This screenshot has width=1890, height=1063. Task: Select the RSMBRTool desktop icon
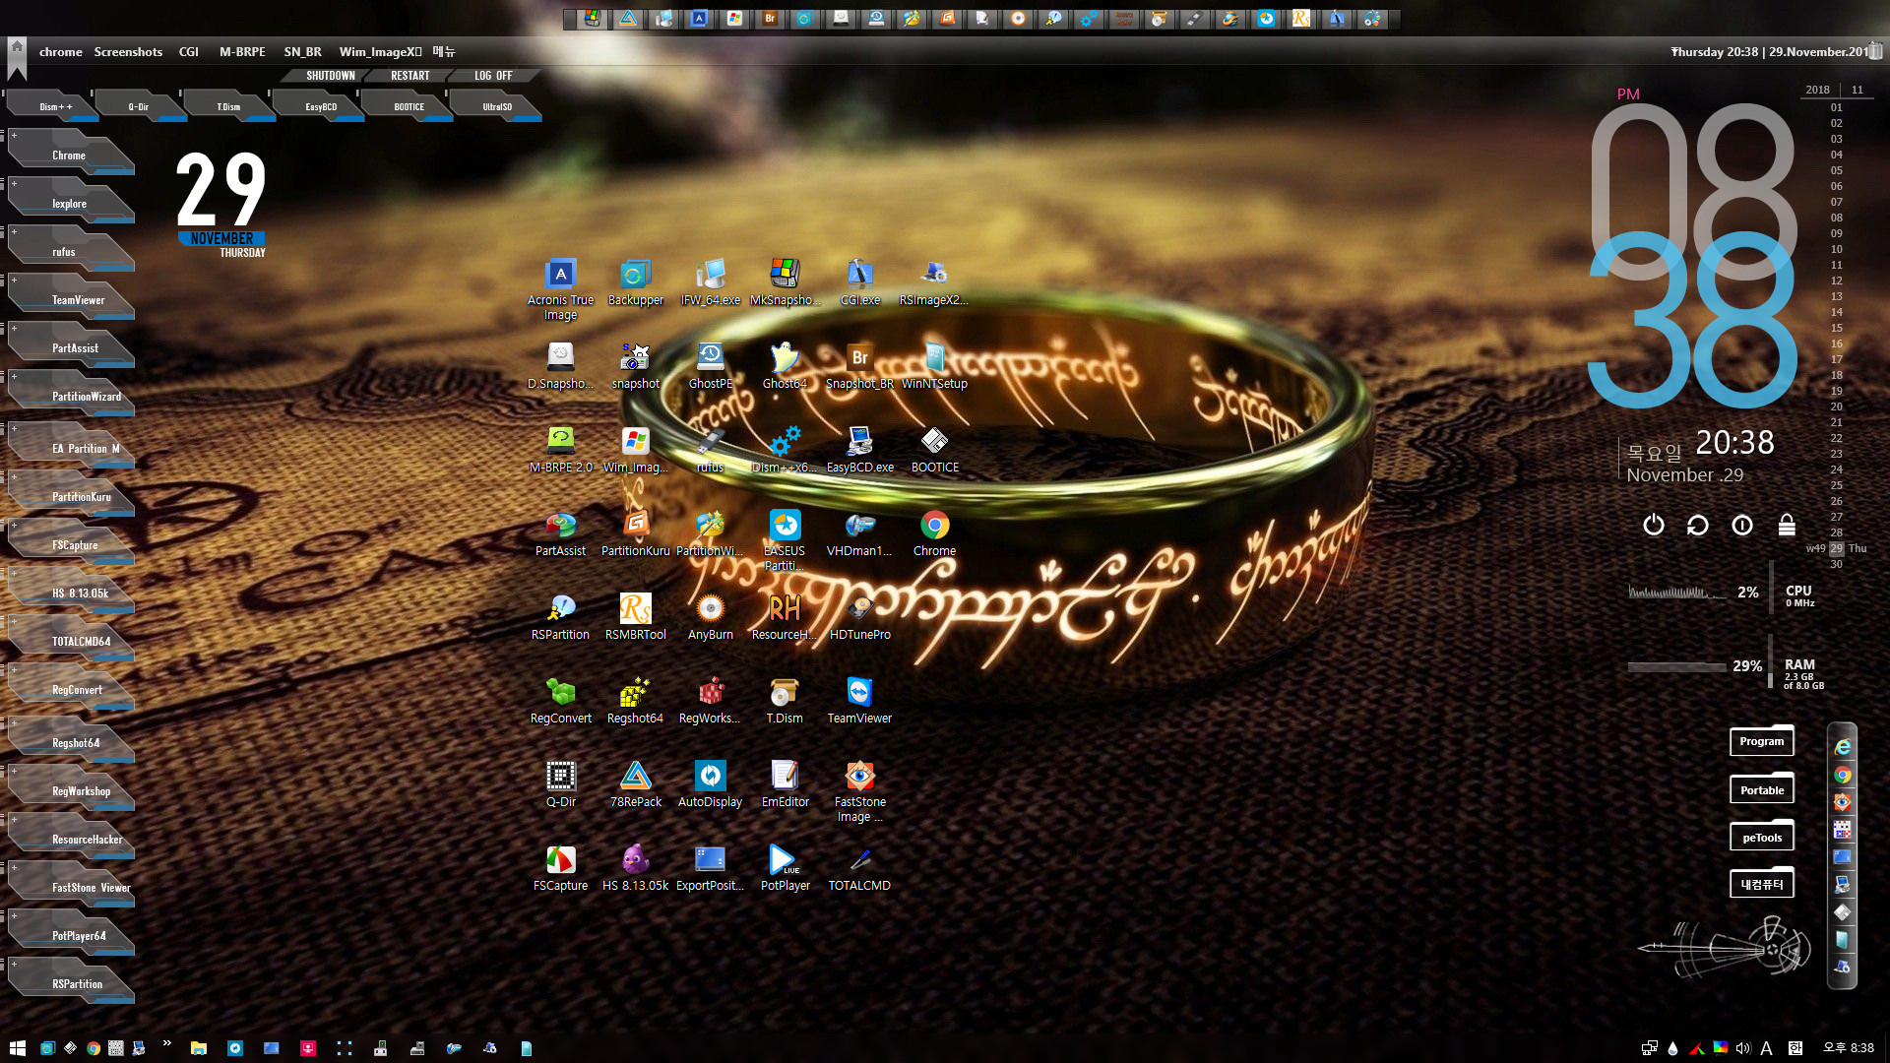(x=635, y=617)
